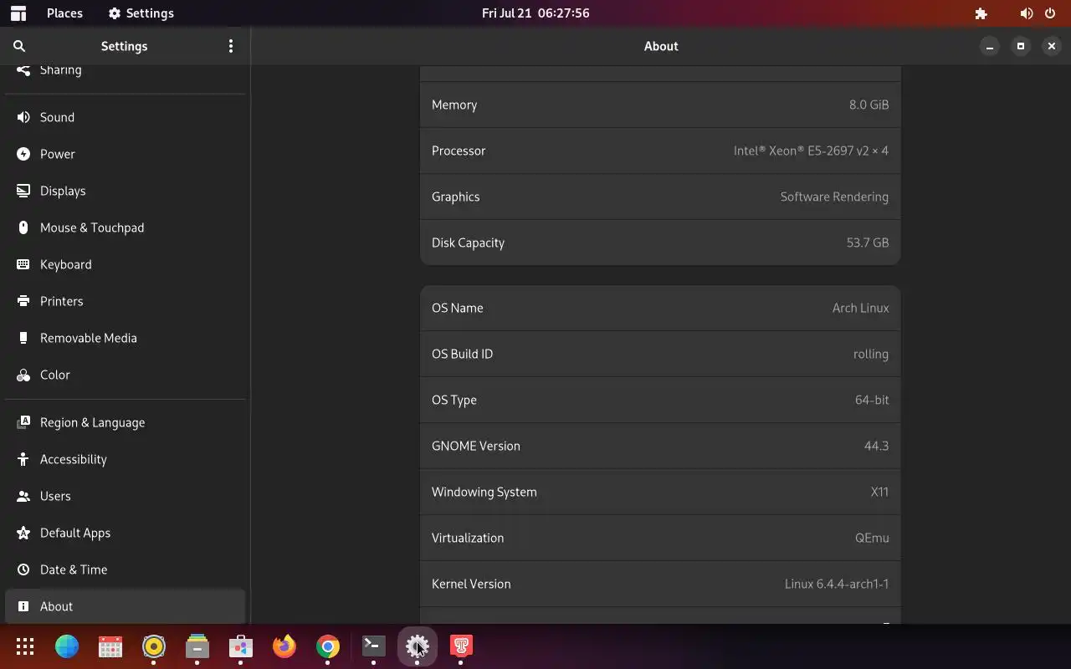
Task: Click the Processor row
Action: [660, 151]
